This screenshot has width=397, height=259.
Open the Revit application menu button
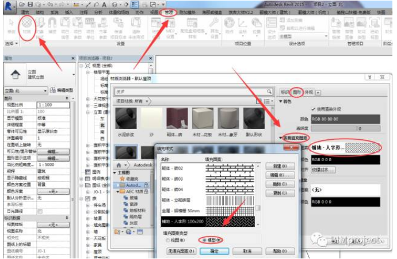point(9,6)
